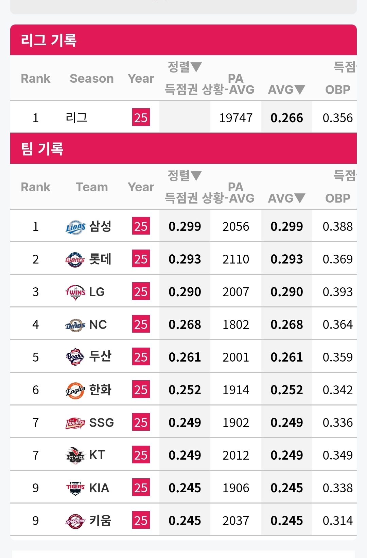367x558 pixels.
Task: Click the SSG Landers team logo
Action: tap(75, 423)
